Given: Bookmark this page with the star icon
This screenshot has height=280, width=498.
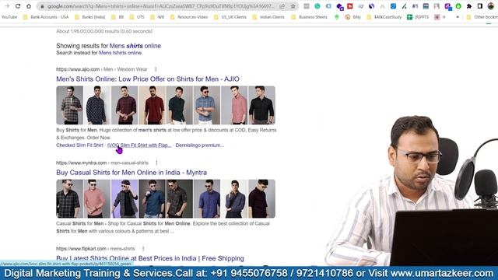Looking at the screenshot, I should [293, 6].
